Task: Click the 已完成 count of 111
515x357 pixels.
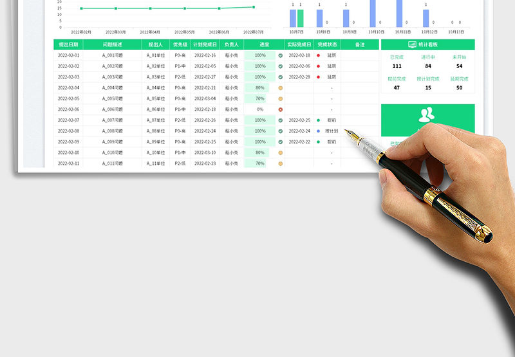Action: pos(397,66)
